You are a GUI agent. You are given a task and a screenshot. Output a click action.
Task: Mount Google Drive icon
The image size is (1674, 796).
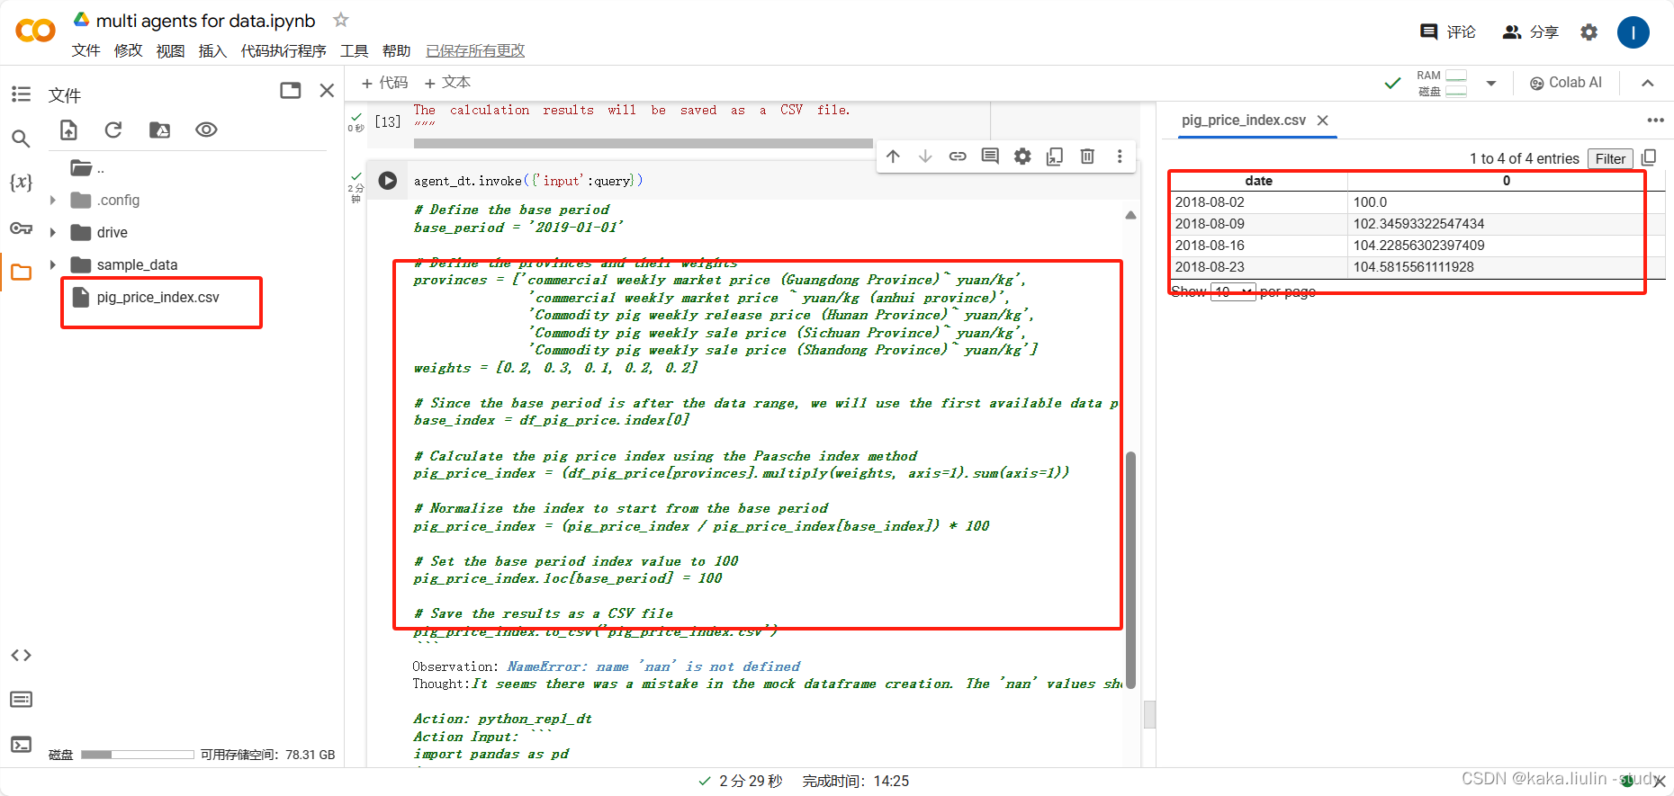tap(159, 130)
